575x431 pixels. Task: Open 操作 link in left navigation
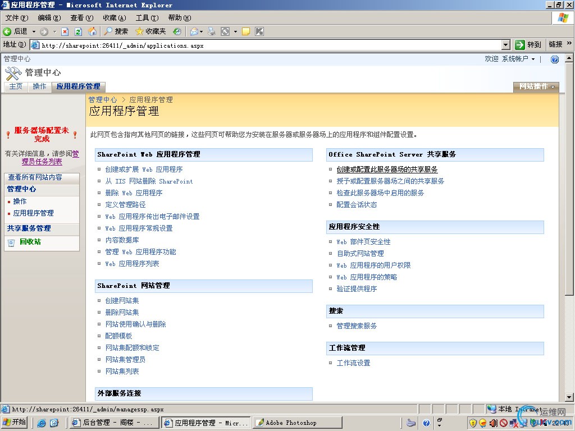point(20,201)
